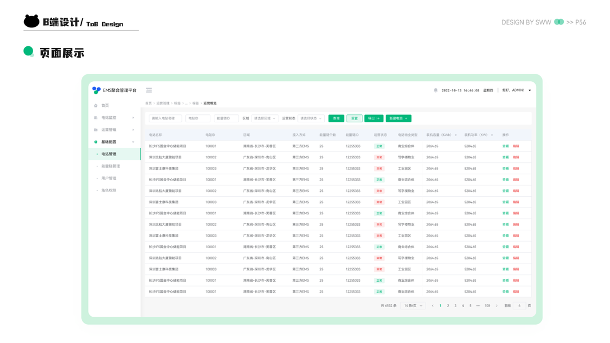
Task: Expand the ADMIN user menu arrow
Action: coord(529,90)
